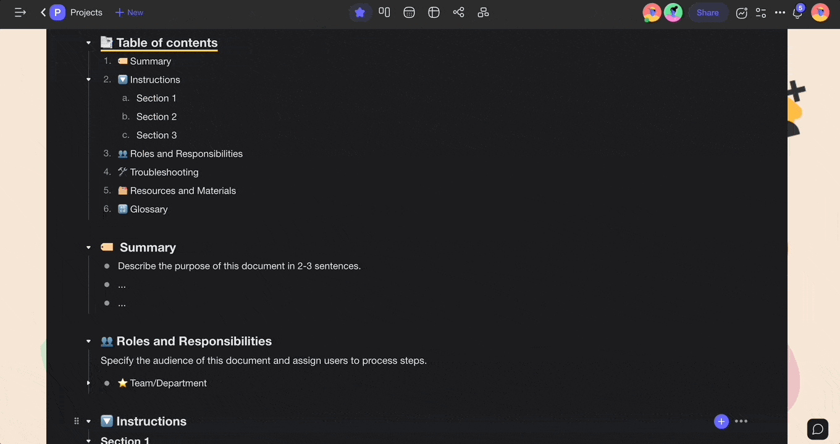Open the org chart view icon

[x=483, y=12]
